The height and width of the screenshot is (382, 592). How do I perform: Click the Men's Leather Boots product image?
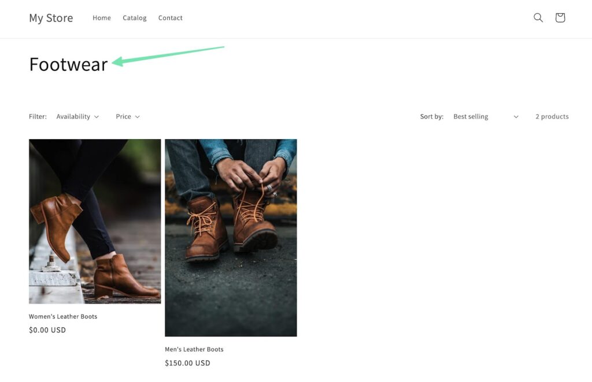231,237
